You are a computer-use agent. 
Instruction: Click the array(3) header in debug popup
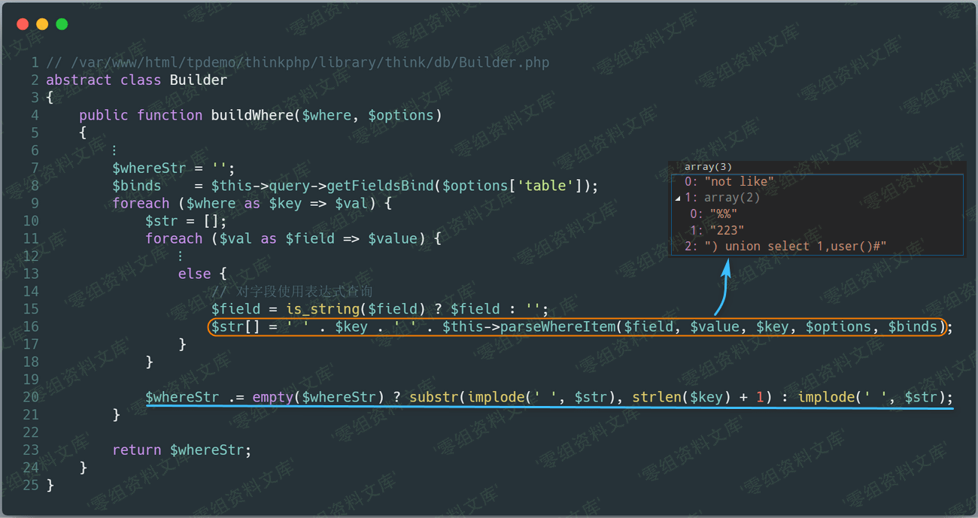(708, 167)
